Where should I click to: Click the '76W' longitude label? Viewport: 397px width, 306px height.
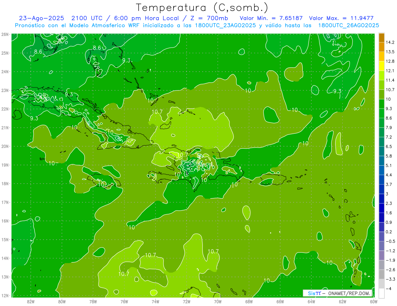pyautogui.click(x=124, y=301)
